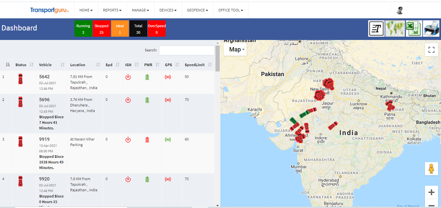Click the user profile avatar
Viewport: 441px width, 208px height.
pos(399,10)
